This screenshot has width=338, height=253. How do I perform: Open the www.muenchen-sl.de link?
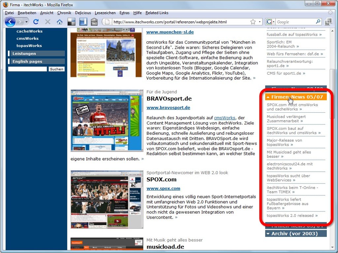tap(170, 32)
